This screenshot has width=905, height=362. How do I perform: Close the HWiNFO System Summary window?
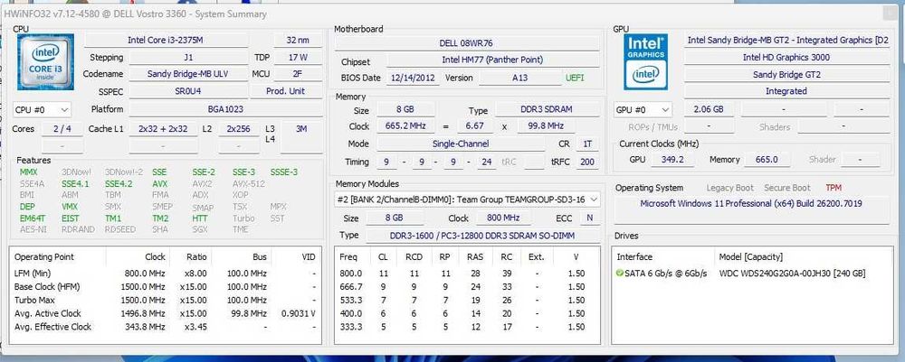tap(891, 14)
